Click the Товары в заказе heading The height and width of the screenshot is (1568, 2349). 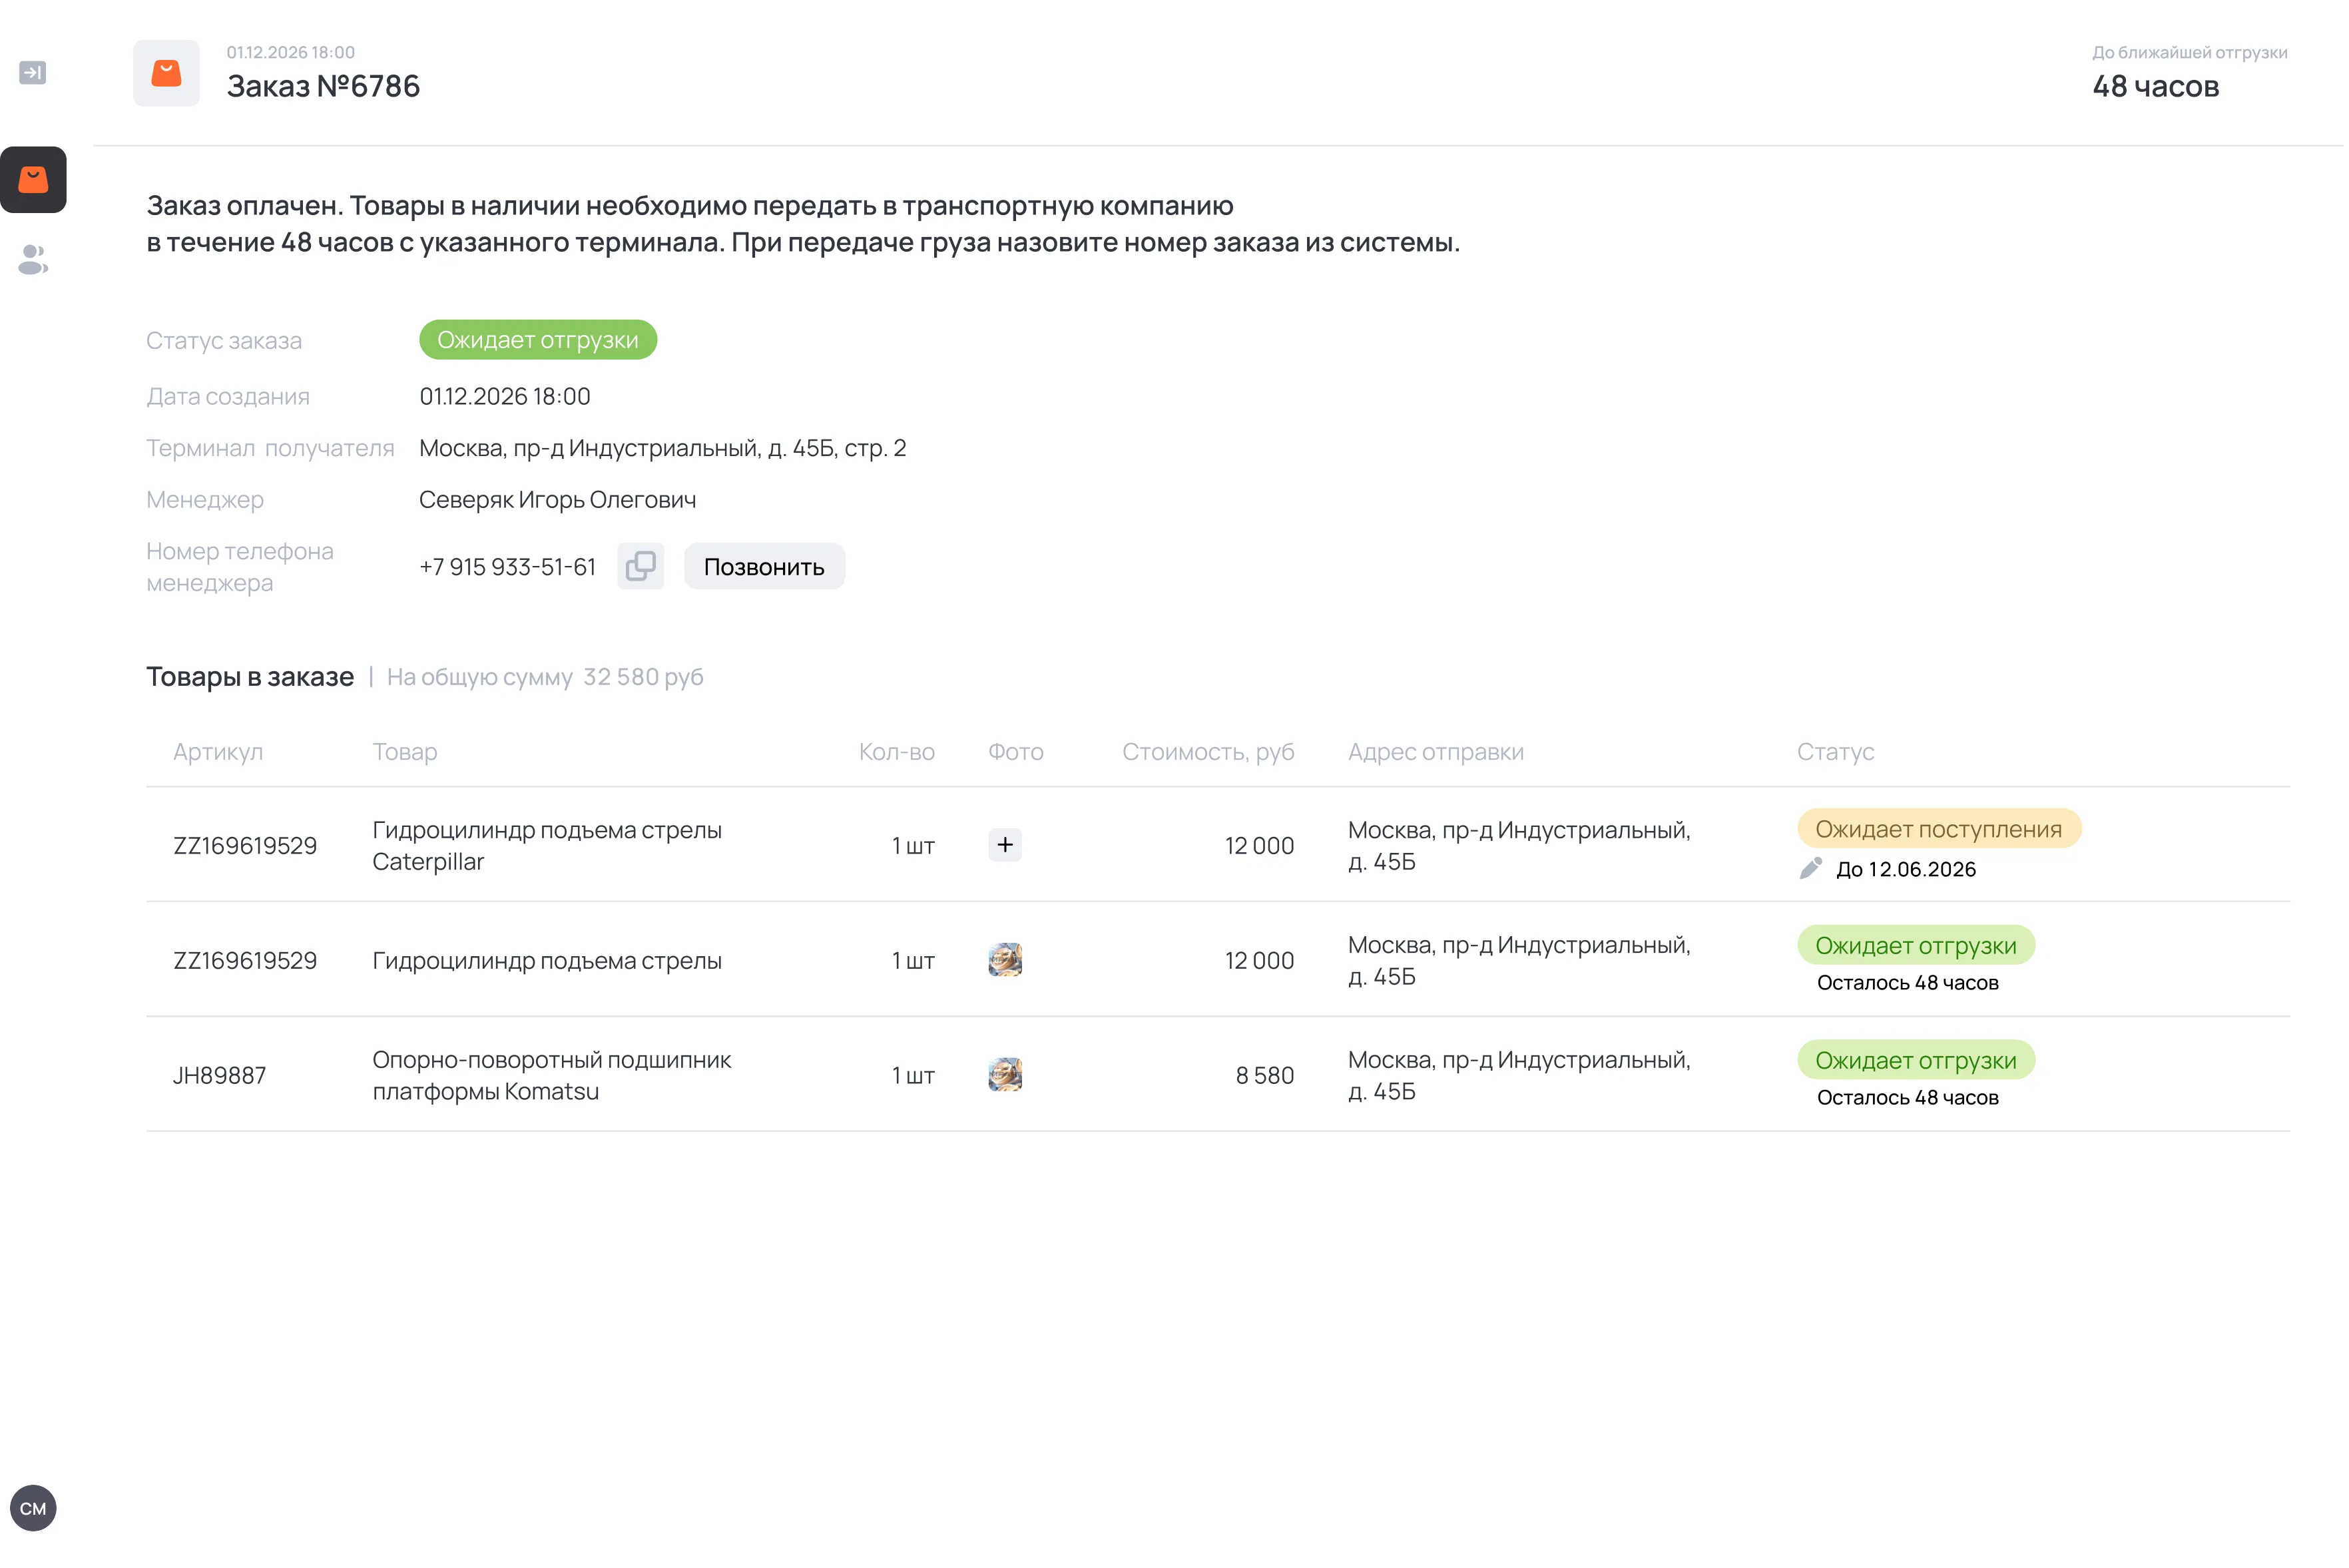[250, 677]
